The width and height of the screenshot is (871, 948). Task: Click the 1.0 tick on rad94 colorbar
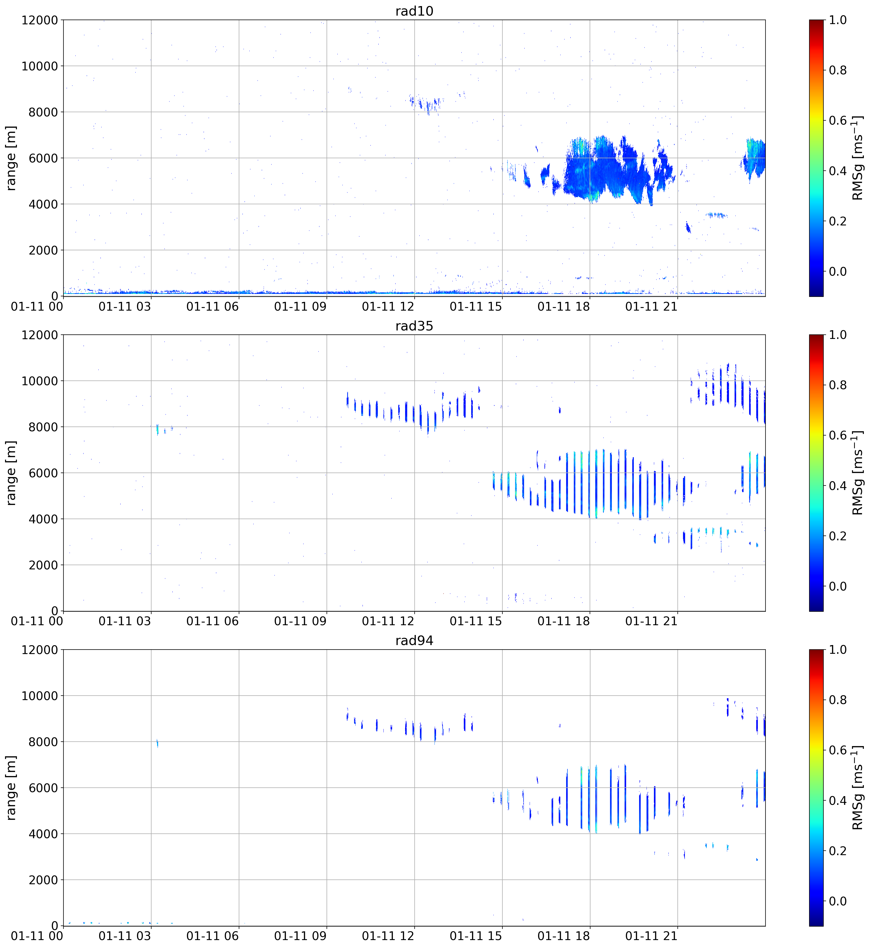[838, 650]
